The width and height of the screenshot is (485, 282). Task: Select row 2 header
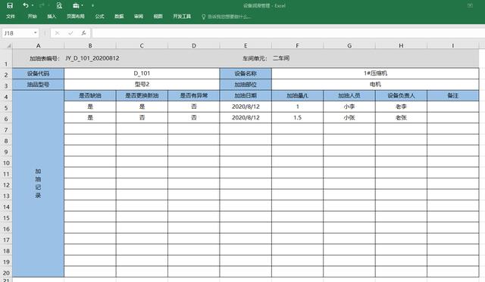click(x=6, y=74)
